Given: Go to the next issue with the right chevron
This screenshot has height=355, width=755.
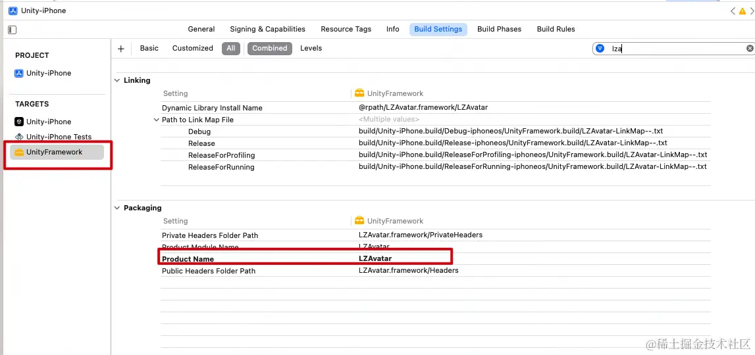Looking at the screenshot, I should pyautogui.click(x=752, y=11).
